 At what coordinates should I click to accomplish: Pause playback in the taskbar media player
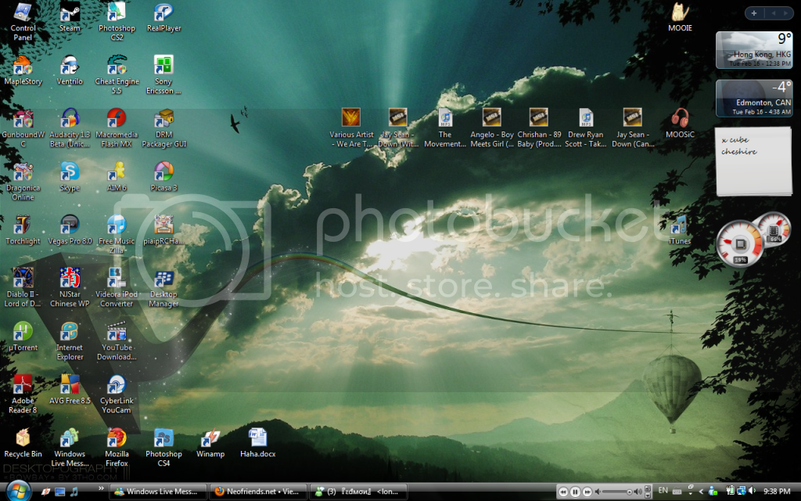click(575, 492)
